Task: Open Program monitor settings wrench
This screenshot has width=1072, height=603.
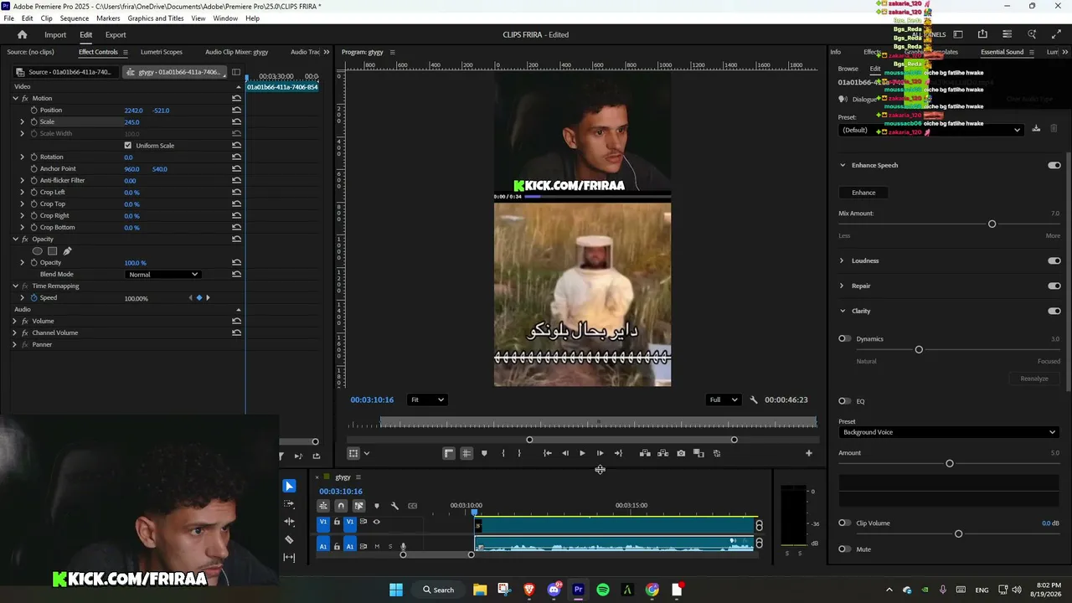Action: (x=753, y=399)
